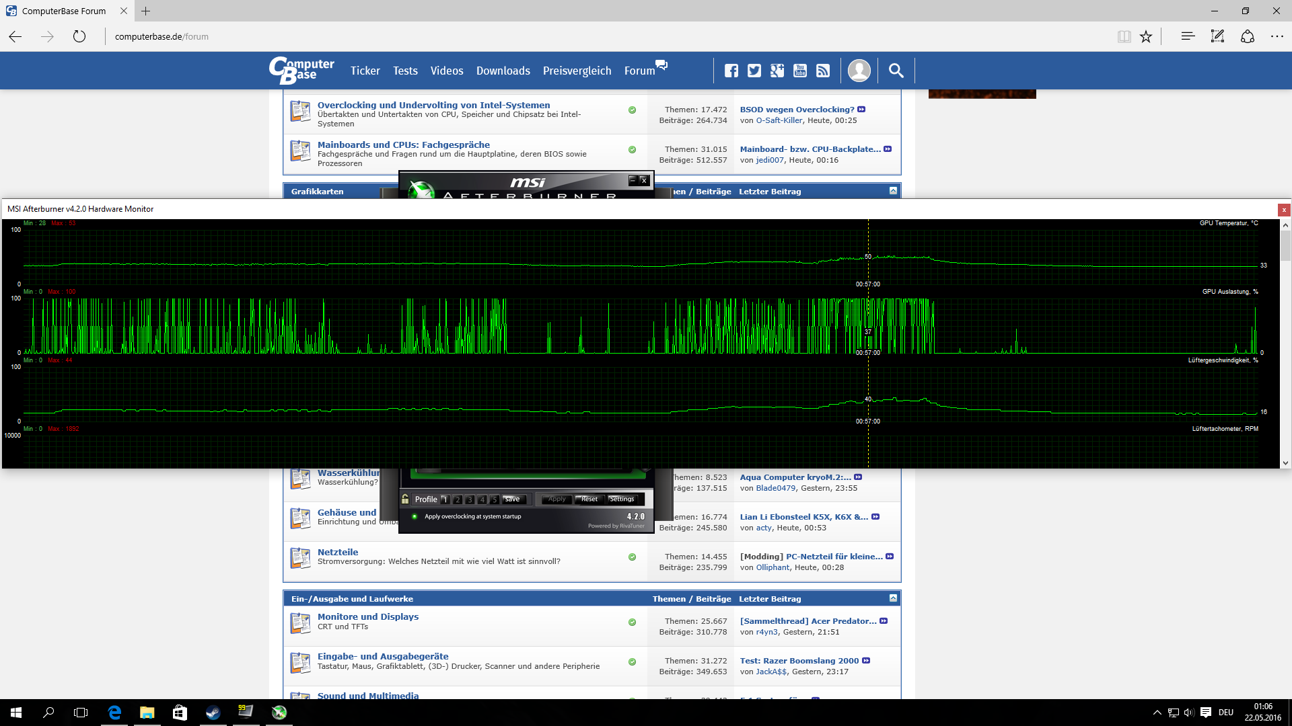This screenshot has height=726, width=1292.
Task: Click the user account avatar icon
Action: click(859, 71)
